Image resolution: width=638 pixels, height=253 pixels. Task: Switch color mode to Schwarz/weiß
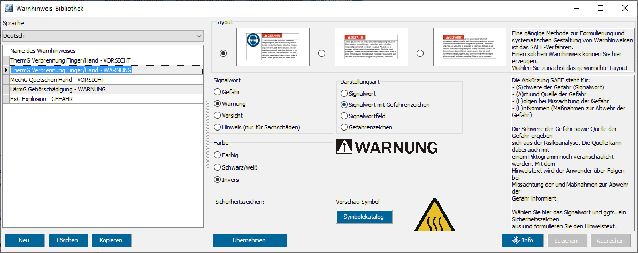pyautogui.click(x=218, y=167)
